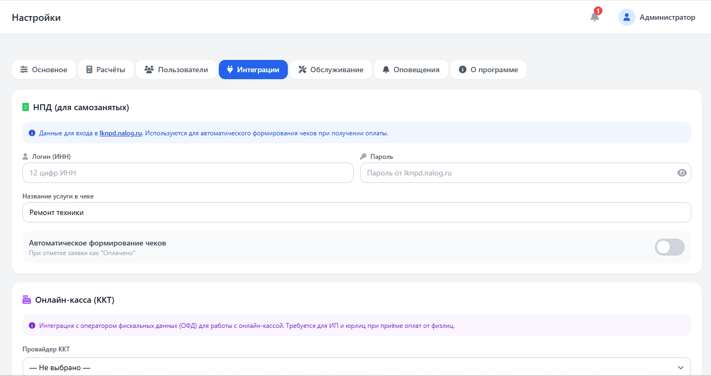Click the НПД (для самозанятых) heading

tap(81, 107)
